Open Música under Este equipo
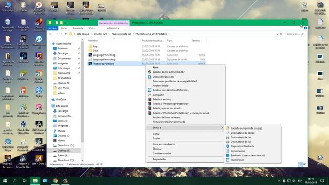329x185 pixels. tap(61, 131)
